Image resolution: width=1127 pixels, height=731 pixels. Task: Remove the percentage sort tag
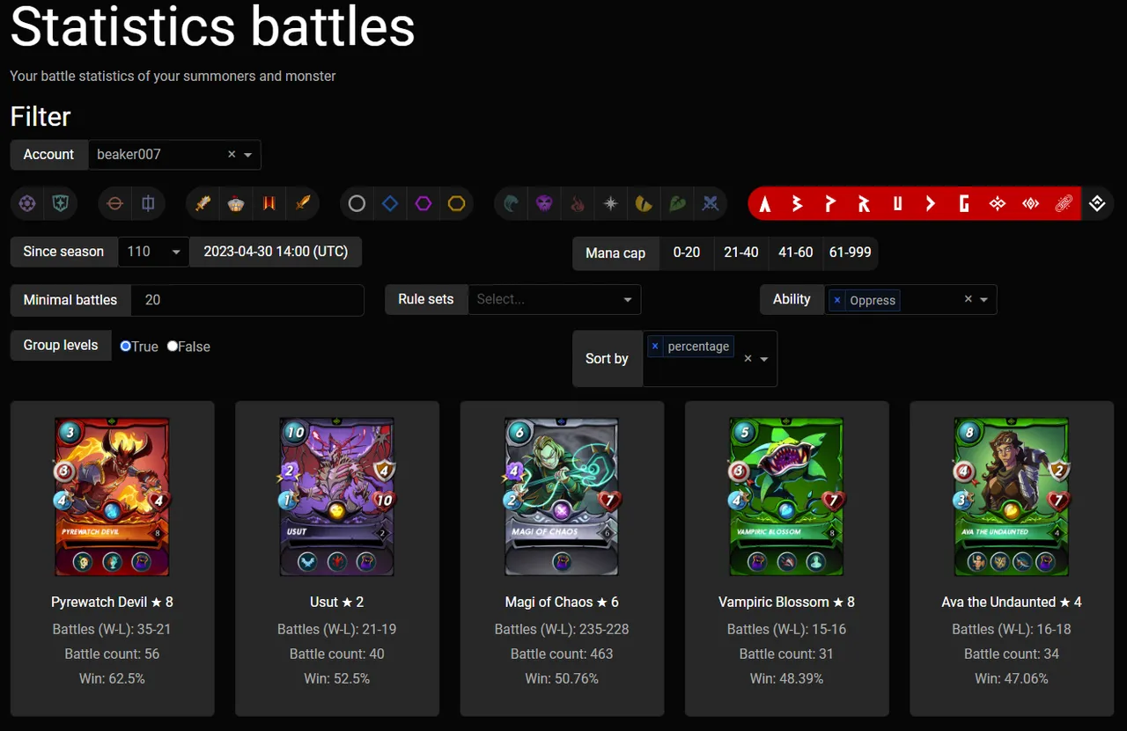pos(654,347)
